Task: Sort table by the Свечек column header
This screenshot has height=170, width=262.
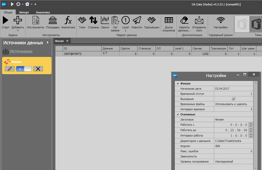Action: (200, 48)
